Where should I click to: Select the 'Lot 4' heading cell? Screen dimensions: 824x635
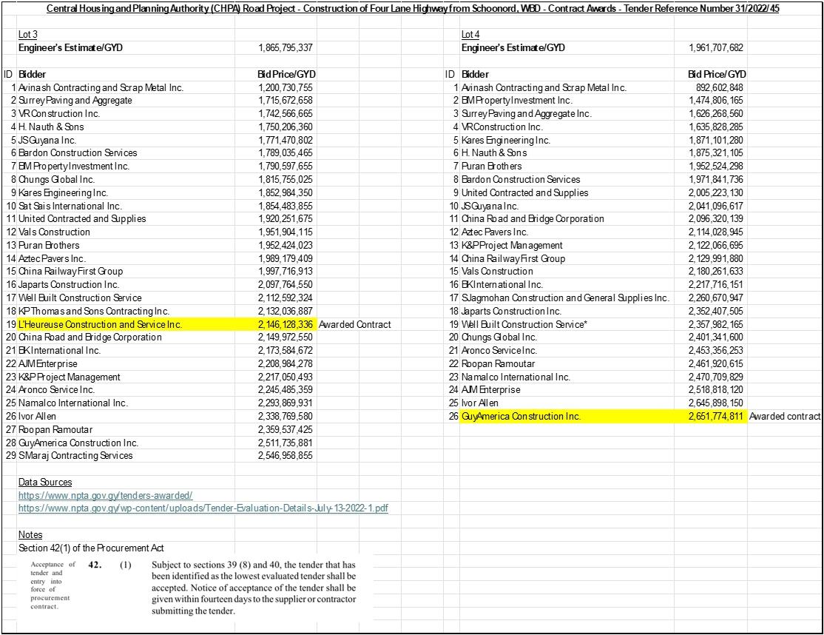470,35
